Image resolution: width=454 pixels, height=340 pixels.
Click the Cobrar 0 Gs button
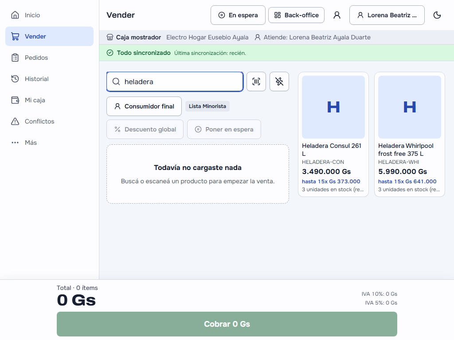click(x=227, y=324)
